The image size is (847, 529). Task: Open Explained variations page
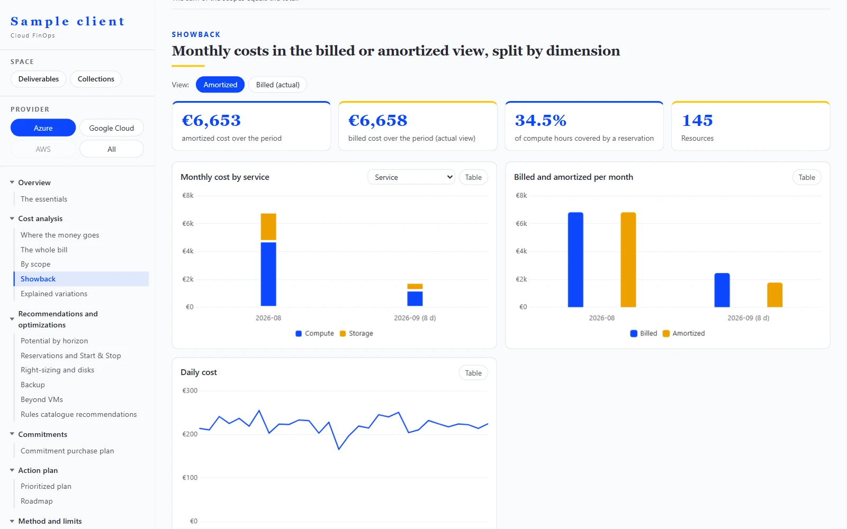pos(54,294)
